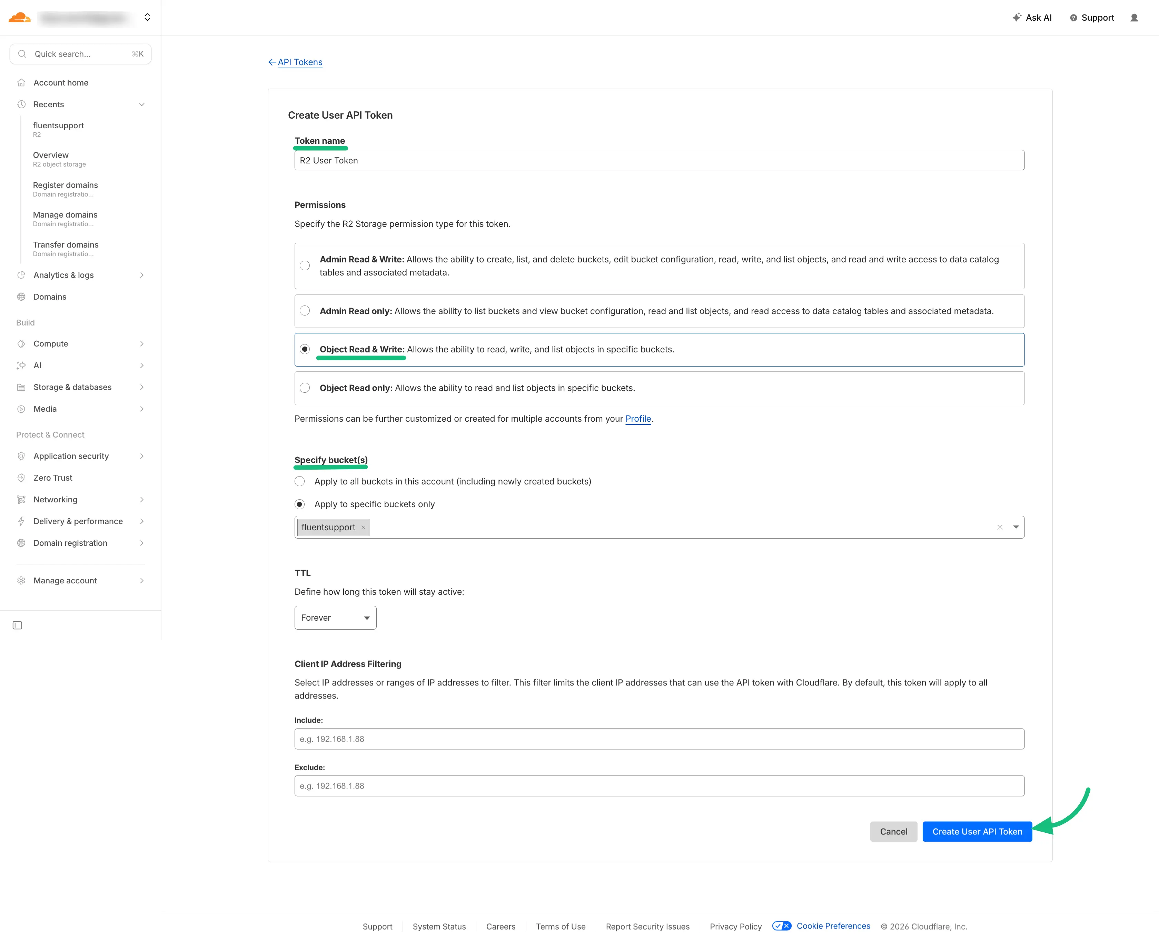The width and height of the screenshot is (1159, 942).
Task: Go back via API Tokens link
Action: coord(300,62)
